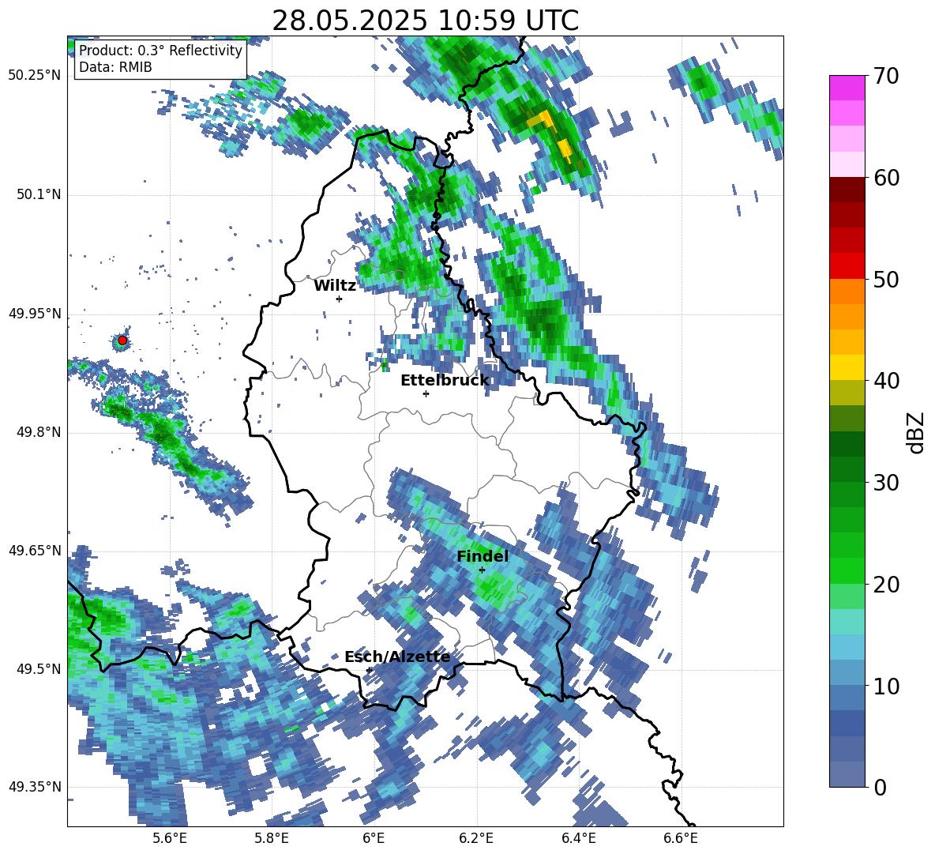This screenshot has height=854, width=935.
Task: Click the 49.35°N latitude label
Action: [x=35, y=787]
